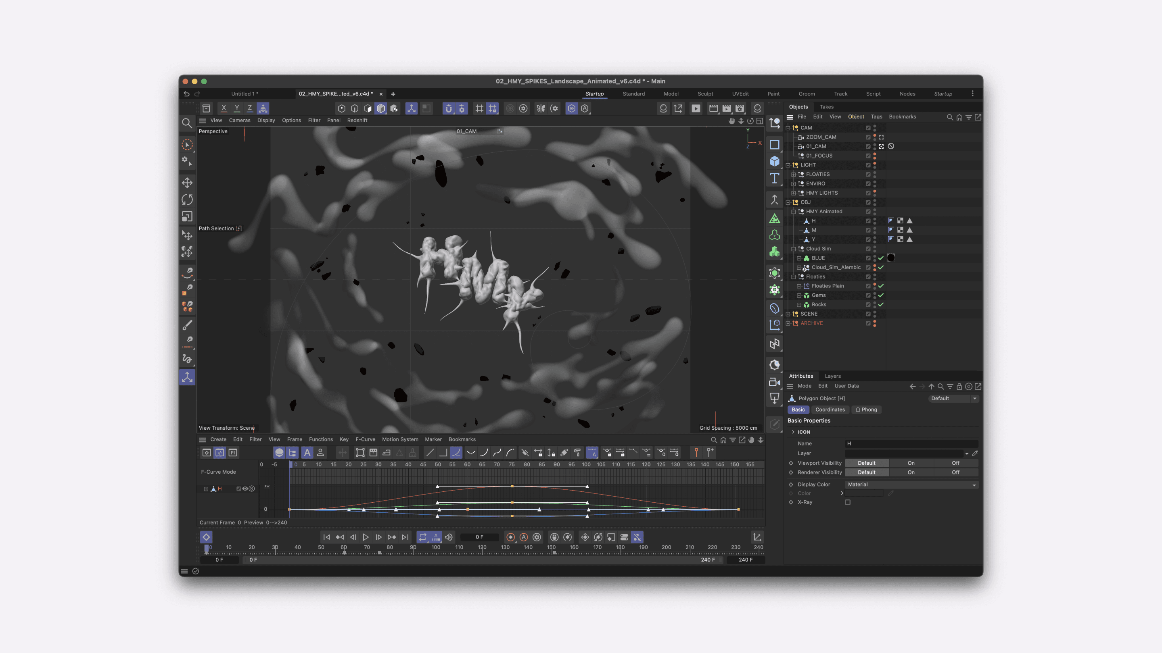
Task: Click the Name input field
Action: tap(911, 443)
